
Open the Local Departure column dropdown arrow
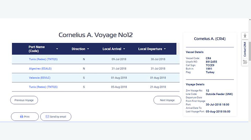165,49
